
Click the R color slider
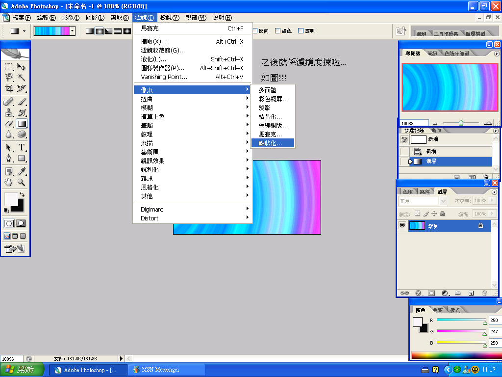pos(461,320)
